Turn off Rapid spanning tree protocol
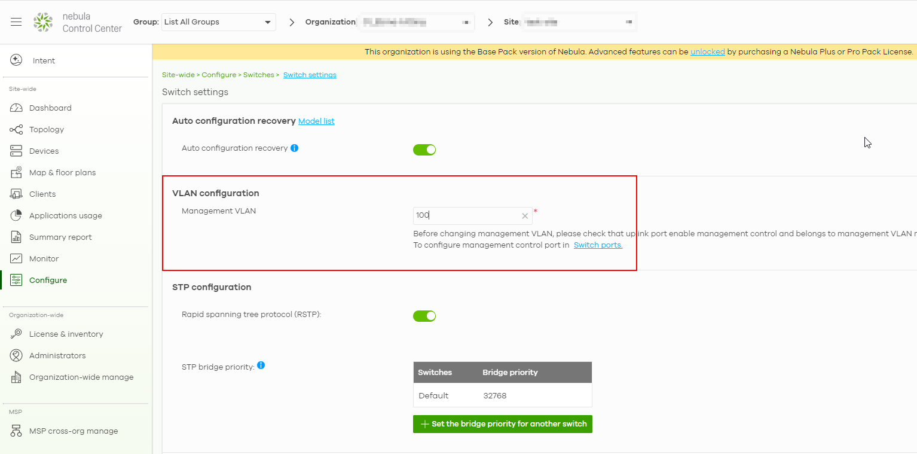 tap(424, 316)
